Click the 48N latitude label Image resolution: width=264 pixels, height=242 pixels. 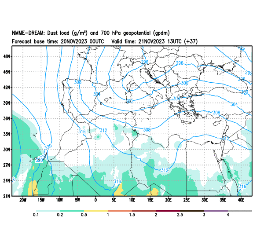tap(7, 56)
